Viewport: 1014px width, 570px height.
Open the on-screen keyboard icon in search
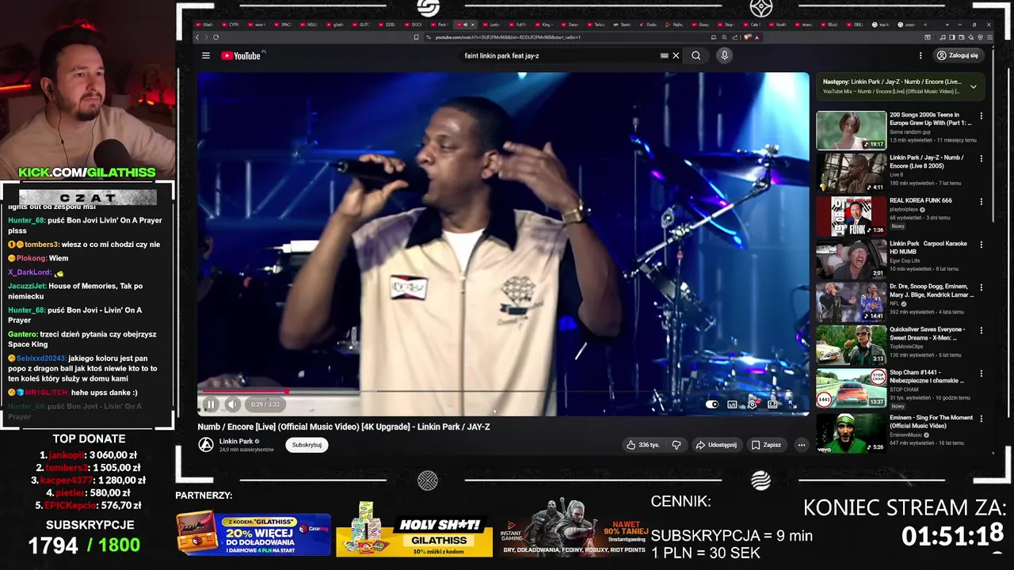click(x=665, y=55)
